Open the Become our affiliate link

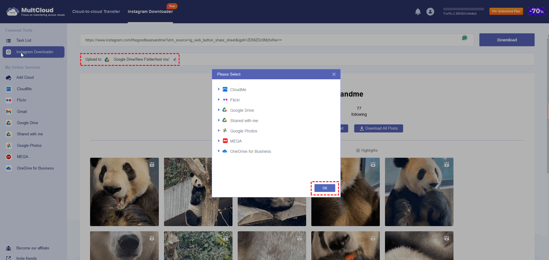33,248
